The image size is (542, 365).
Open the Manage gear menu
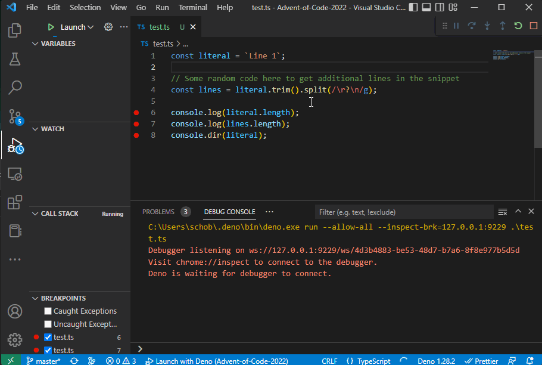click(x=14, y=340)
